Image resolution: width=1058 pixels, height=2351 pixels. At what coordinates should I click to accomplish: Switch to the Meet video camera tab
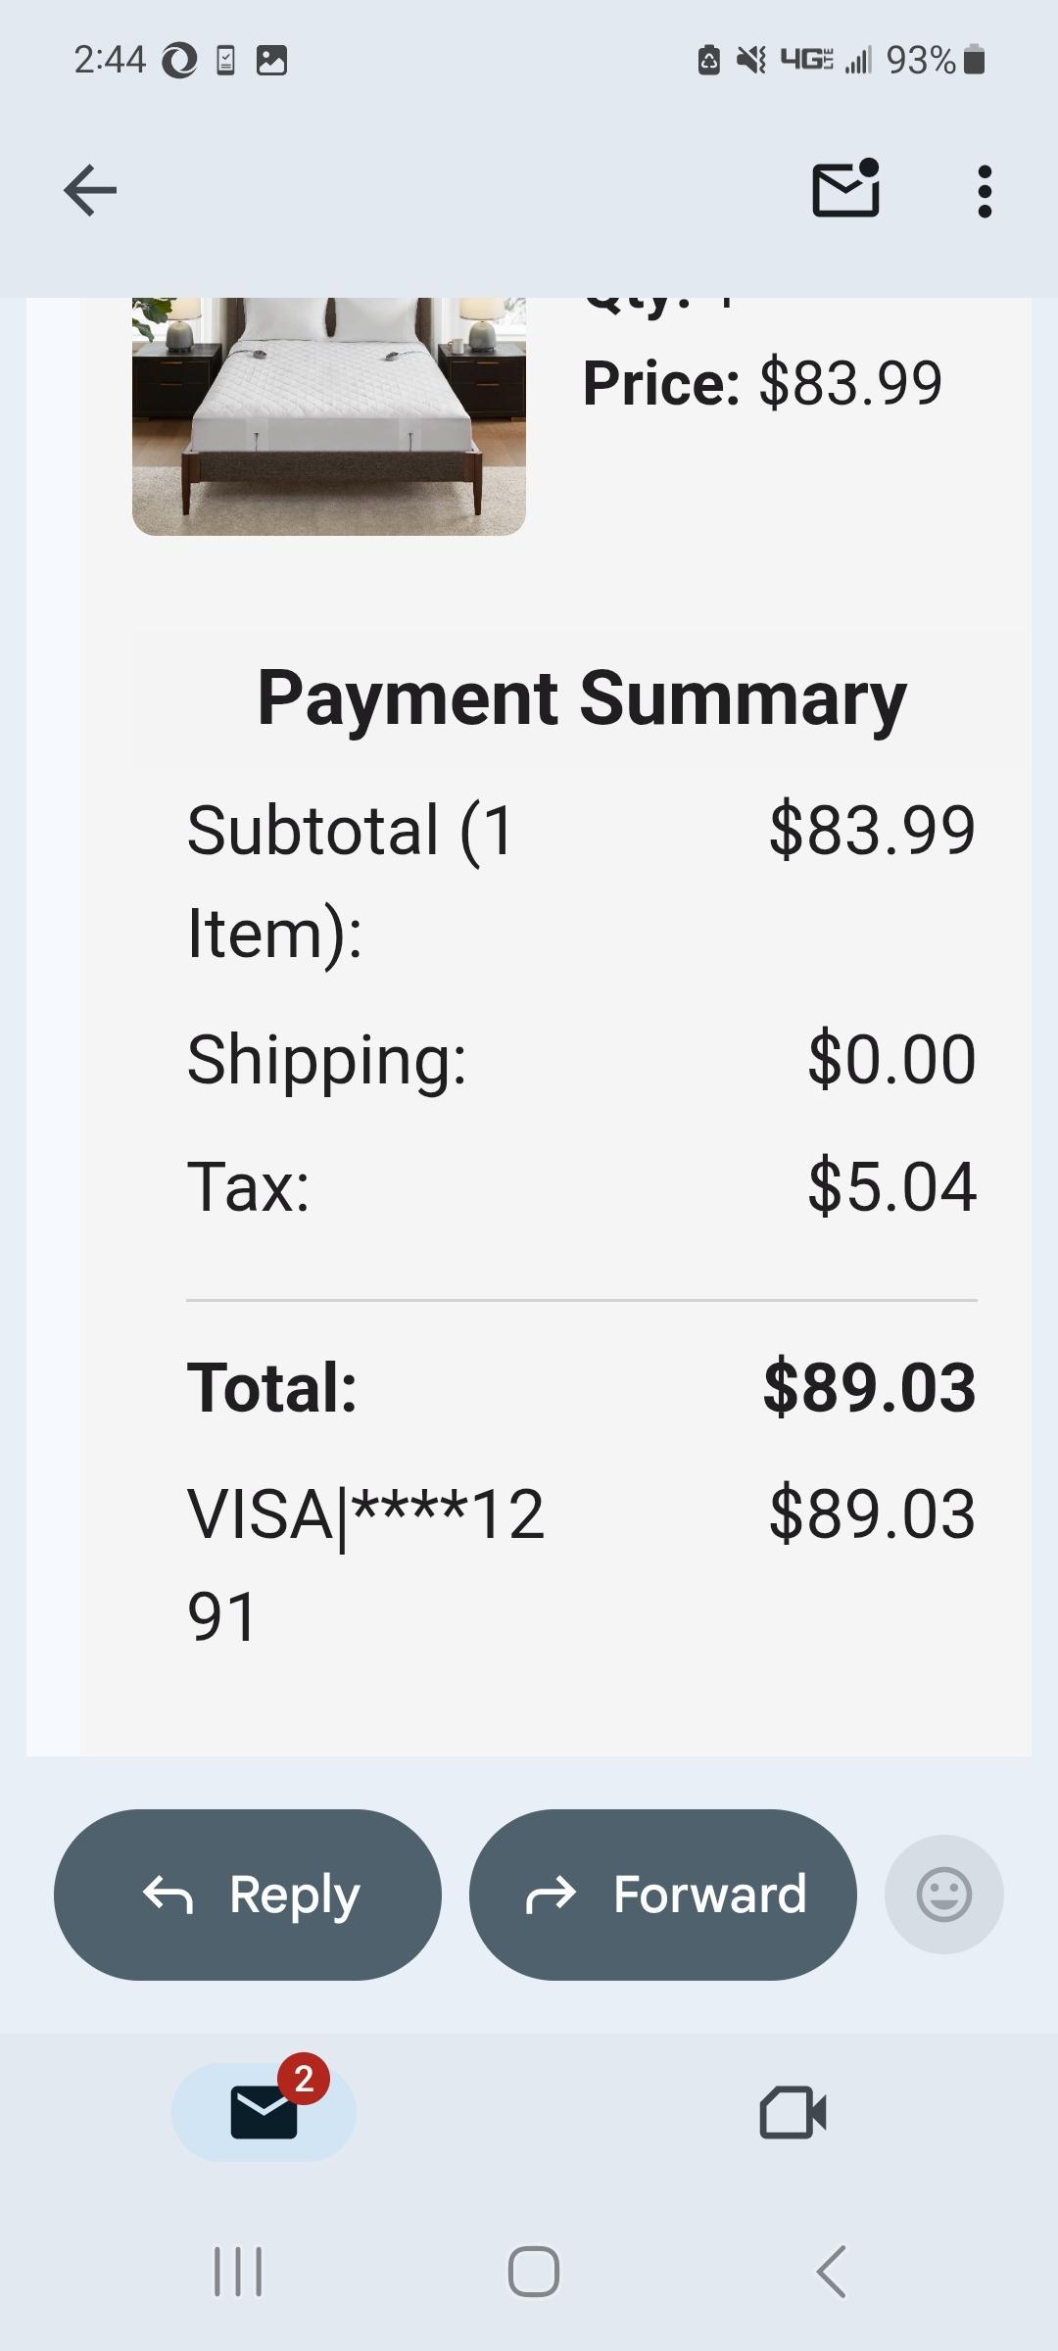793,2112
